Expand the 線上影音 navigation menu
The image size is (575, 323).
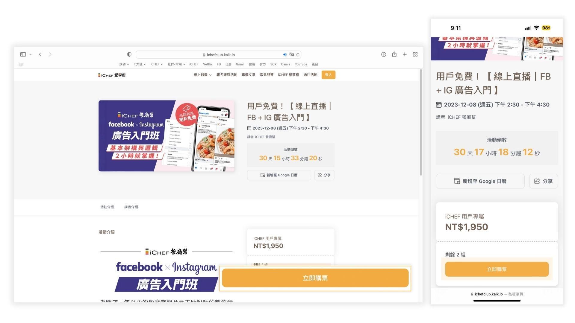(202, 75)
